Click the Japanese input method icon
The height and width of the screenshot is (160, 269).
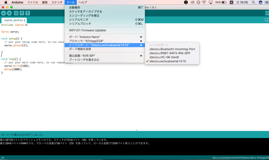231,2
